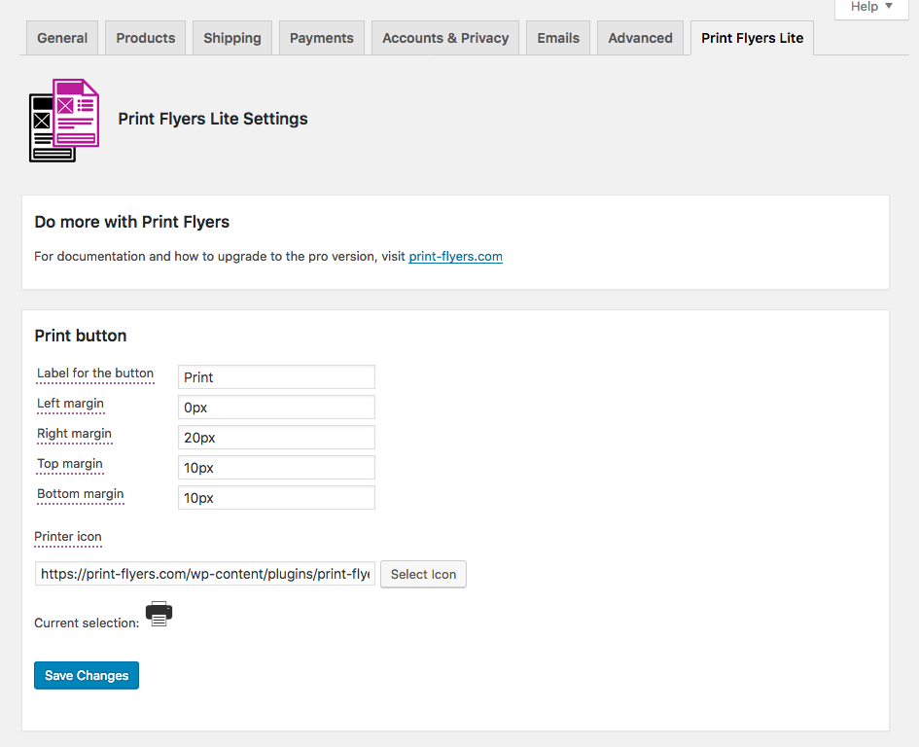
Task: Open Accounts & Privacy tab
Action: click(x=445, y=38)
